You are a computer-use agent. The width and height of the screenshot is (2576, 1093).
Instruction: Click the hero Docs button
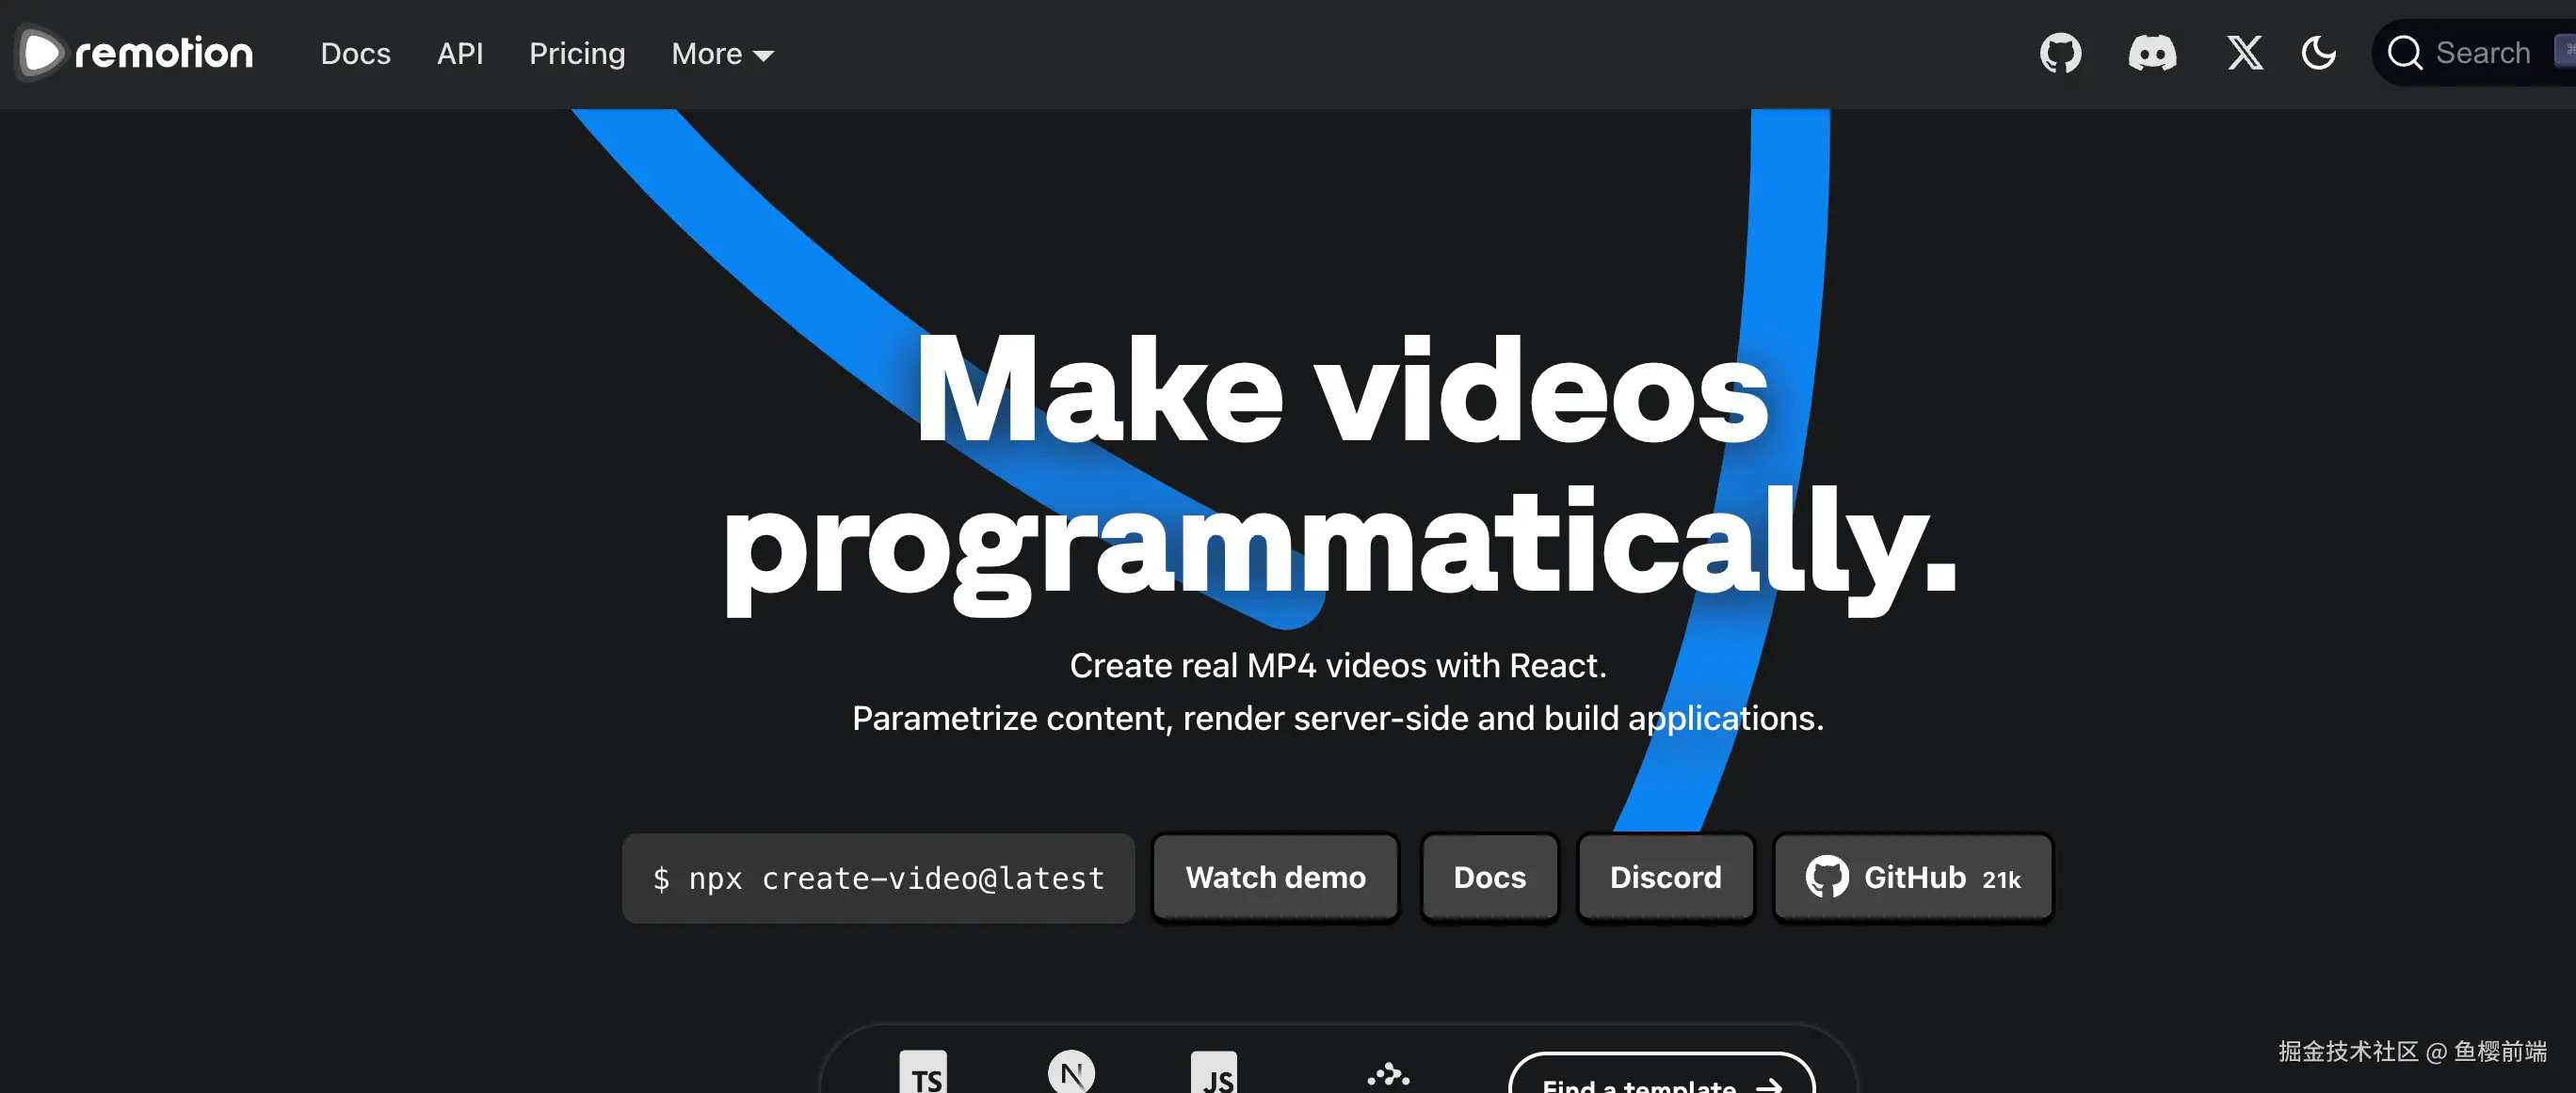tap(1489, 878)
